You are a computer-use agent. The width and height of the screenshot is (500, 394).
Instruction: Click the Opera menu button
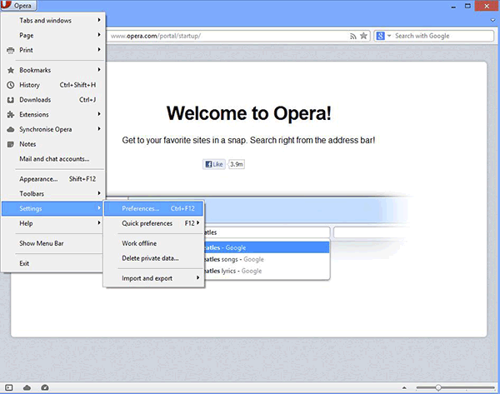point(20,6)
